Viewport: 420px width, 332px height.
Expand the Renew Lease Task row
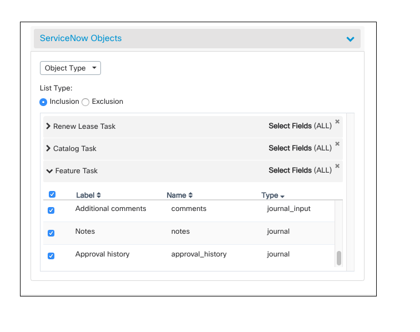coord(48,126)
